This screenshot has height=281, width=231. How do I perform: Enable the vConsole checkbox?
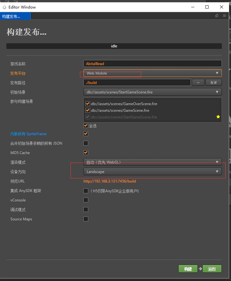[86, 200]
